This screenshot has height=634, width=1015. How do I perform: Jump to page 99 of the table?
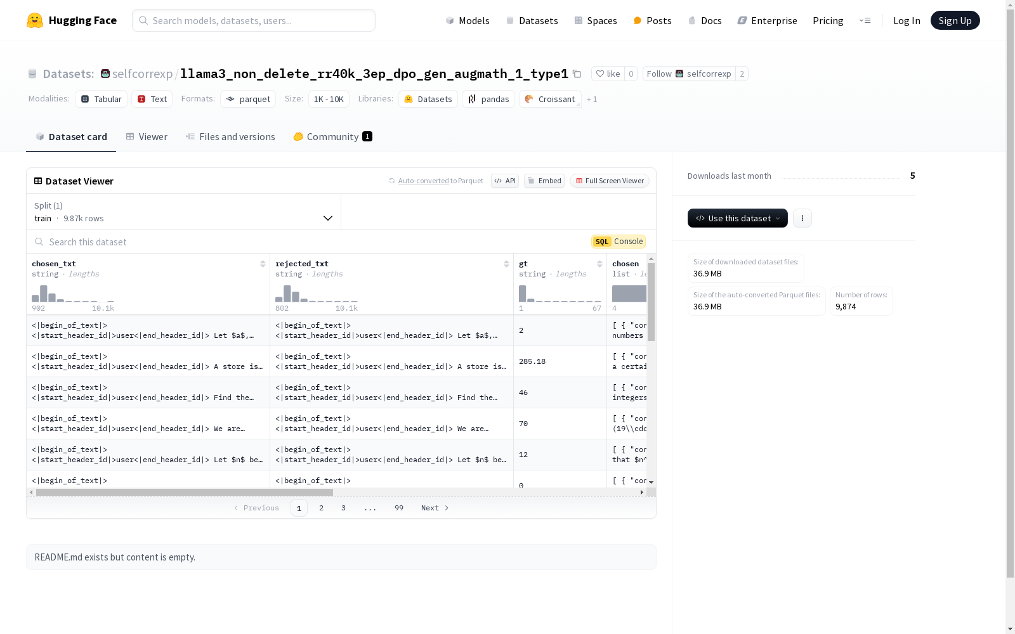pos(399,508)
